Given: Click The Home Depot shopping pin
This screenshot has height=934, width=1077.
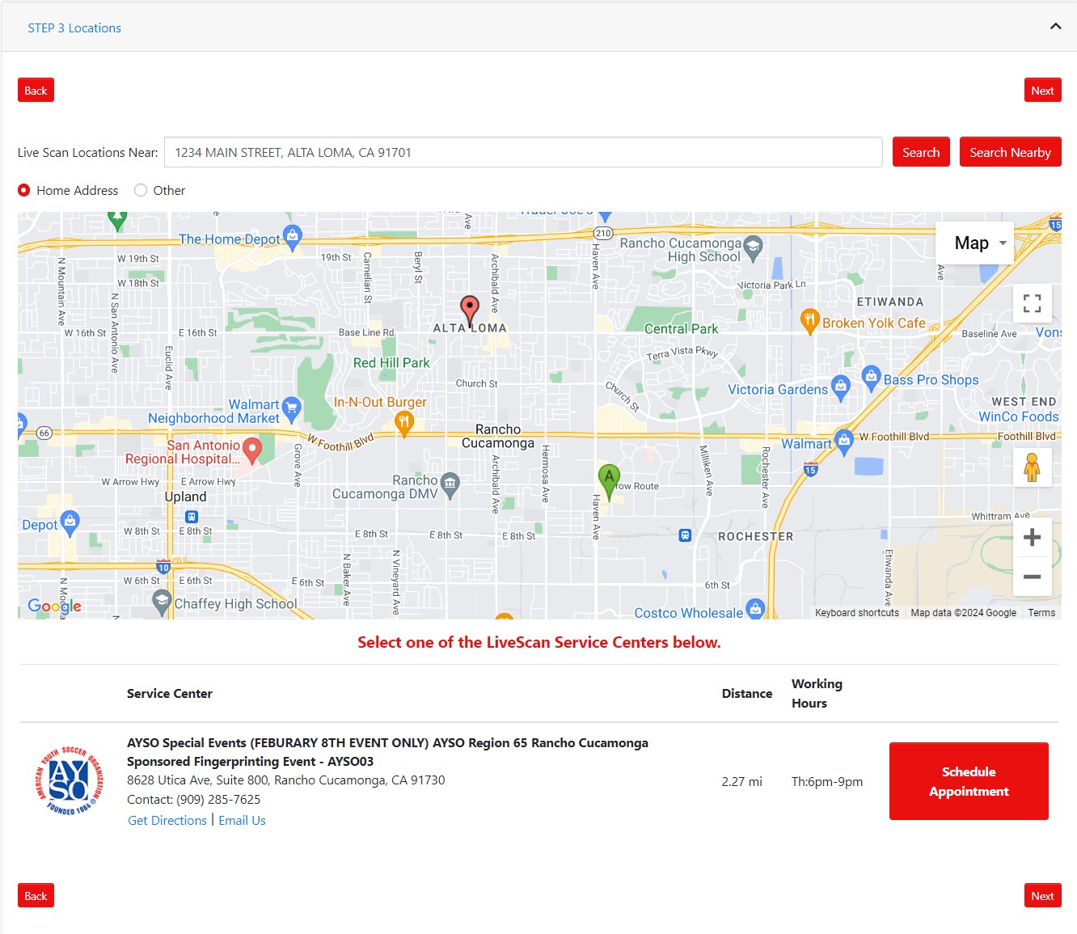Looking at the screenshot, I should (x=293, y=236).
